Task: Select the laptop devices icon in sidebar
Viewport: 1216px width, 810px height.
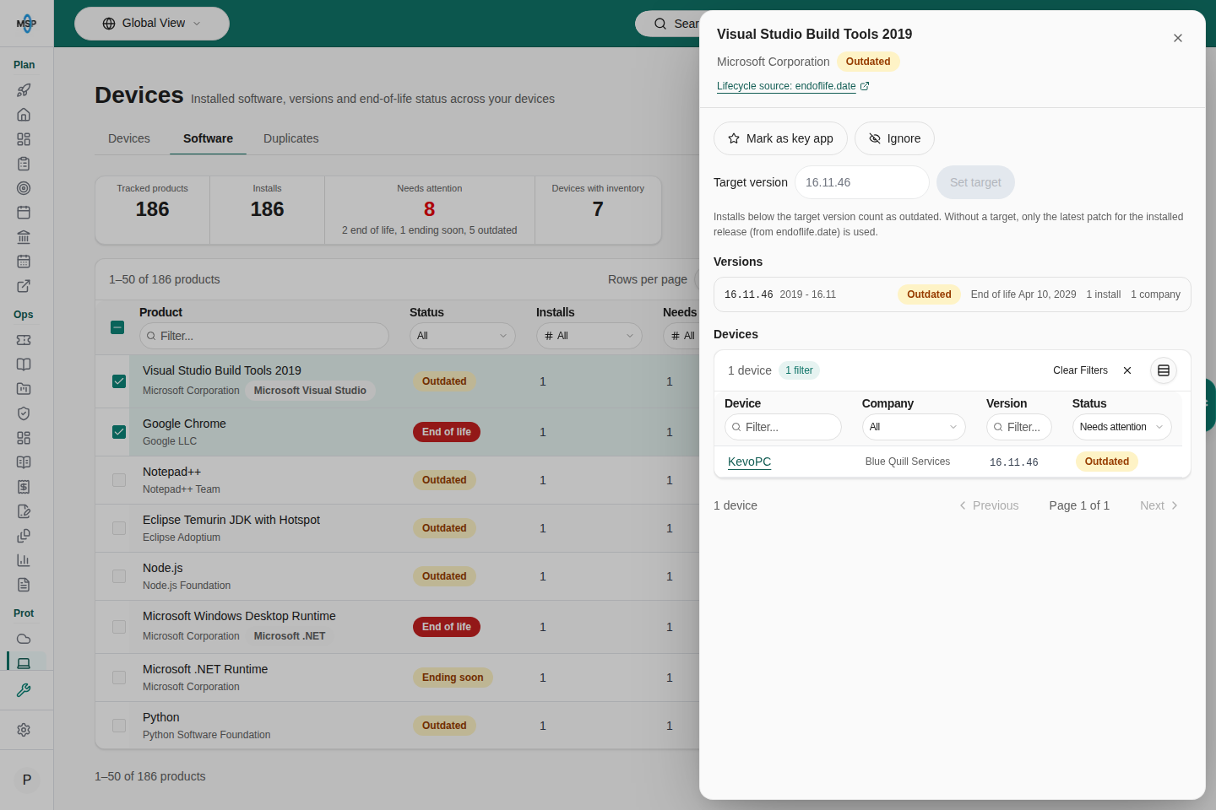Action: coord(24,663)
